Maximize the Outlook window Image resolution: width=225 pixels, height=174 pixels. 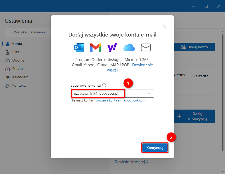tap(206, 6)
